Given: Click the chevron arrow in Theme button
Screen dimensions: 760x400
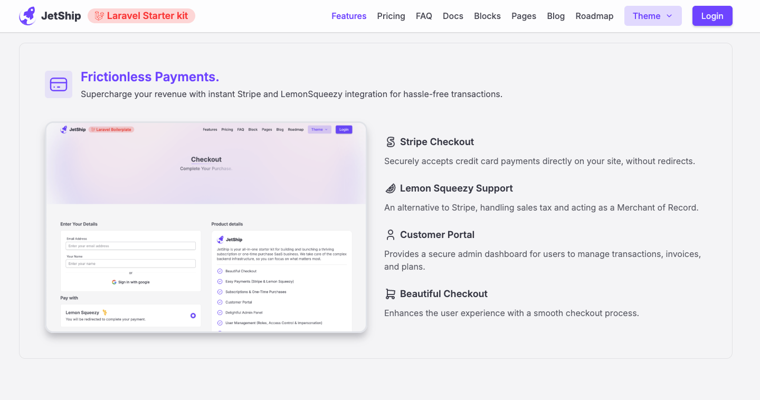Looking at the screenshot, I should (x=669, y=16).
